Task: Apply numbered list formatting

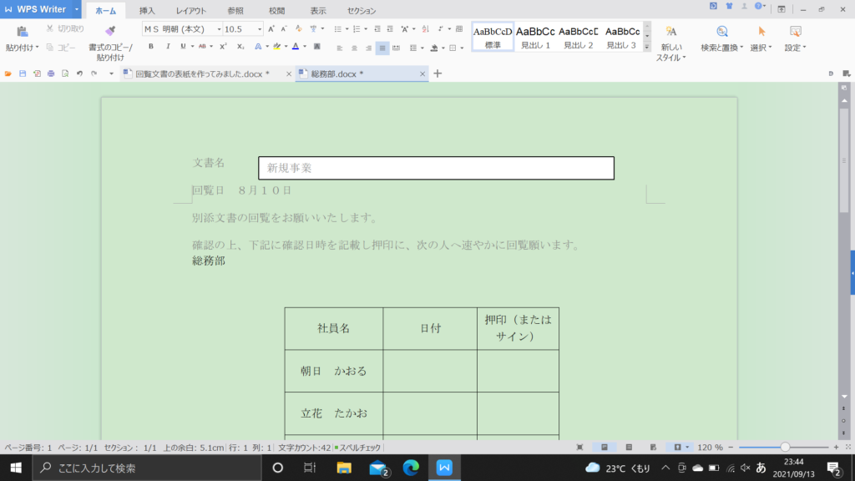Action: (x=357, y=28)
